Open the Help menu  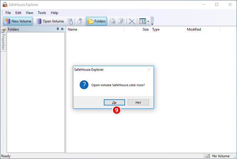click(x=54, y=13)
